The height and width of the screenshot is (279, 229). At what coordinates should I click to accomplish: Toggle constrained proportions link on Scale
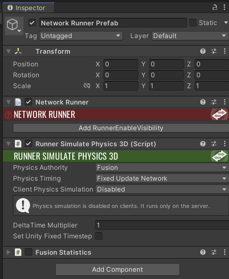[87, 86]
